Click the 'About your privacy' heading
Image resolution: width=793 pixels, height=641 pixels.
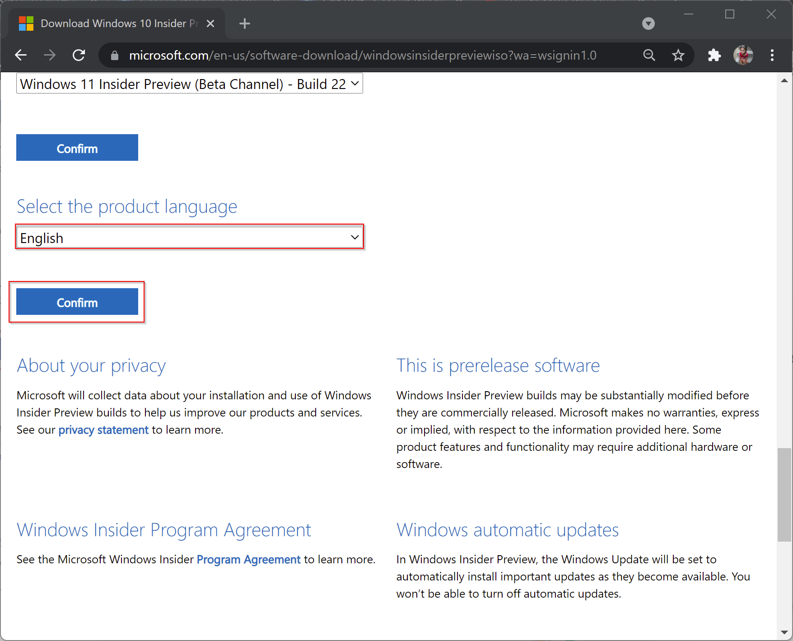click(91, 366)
